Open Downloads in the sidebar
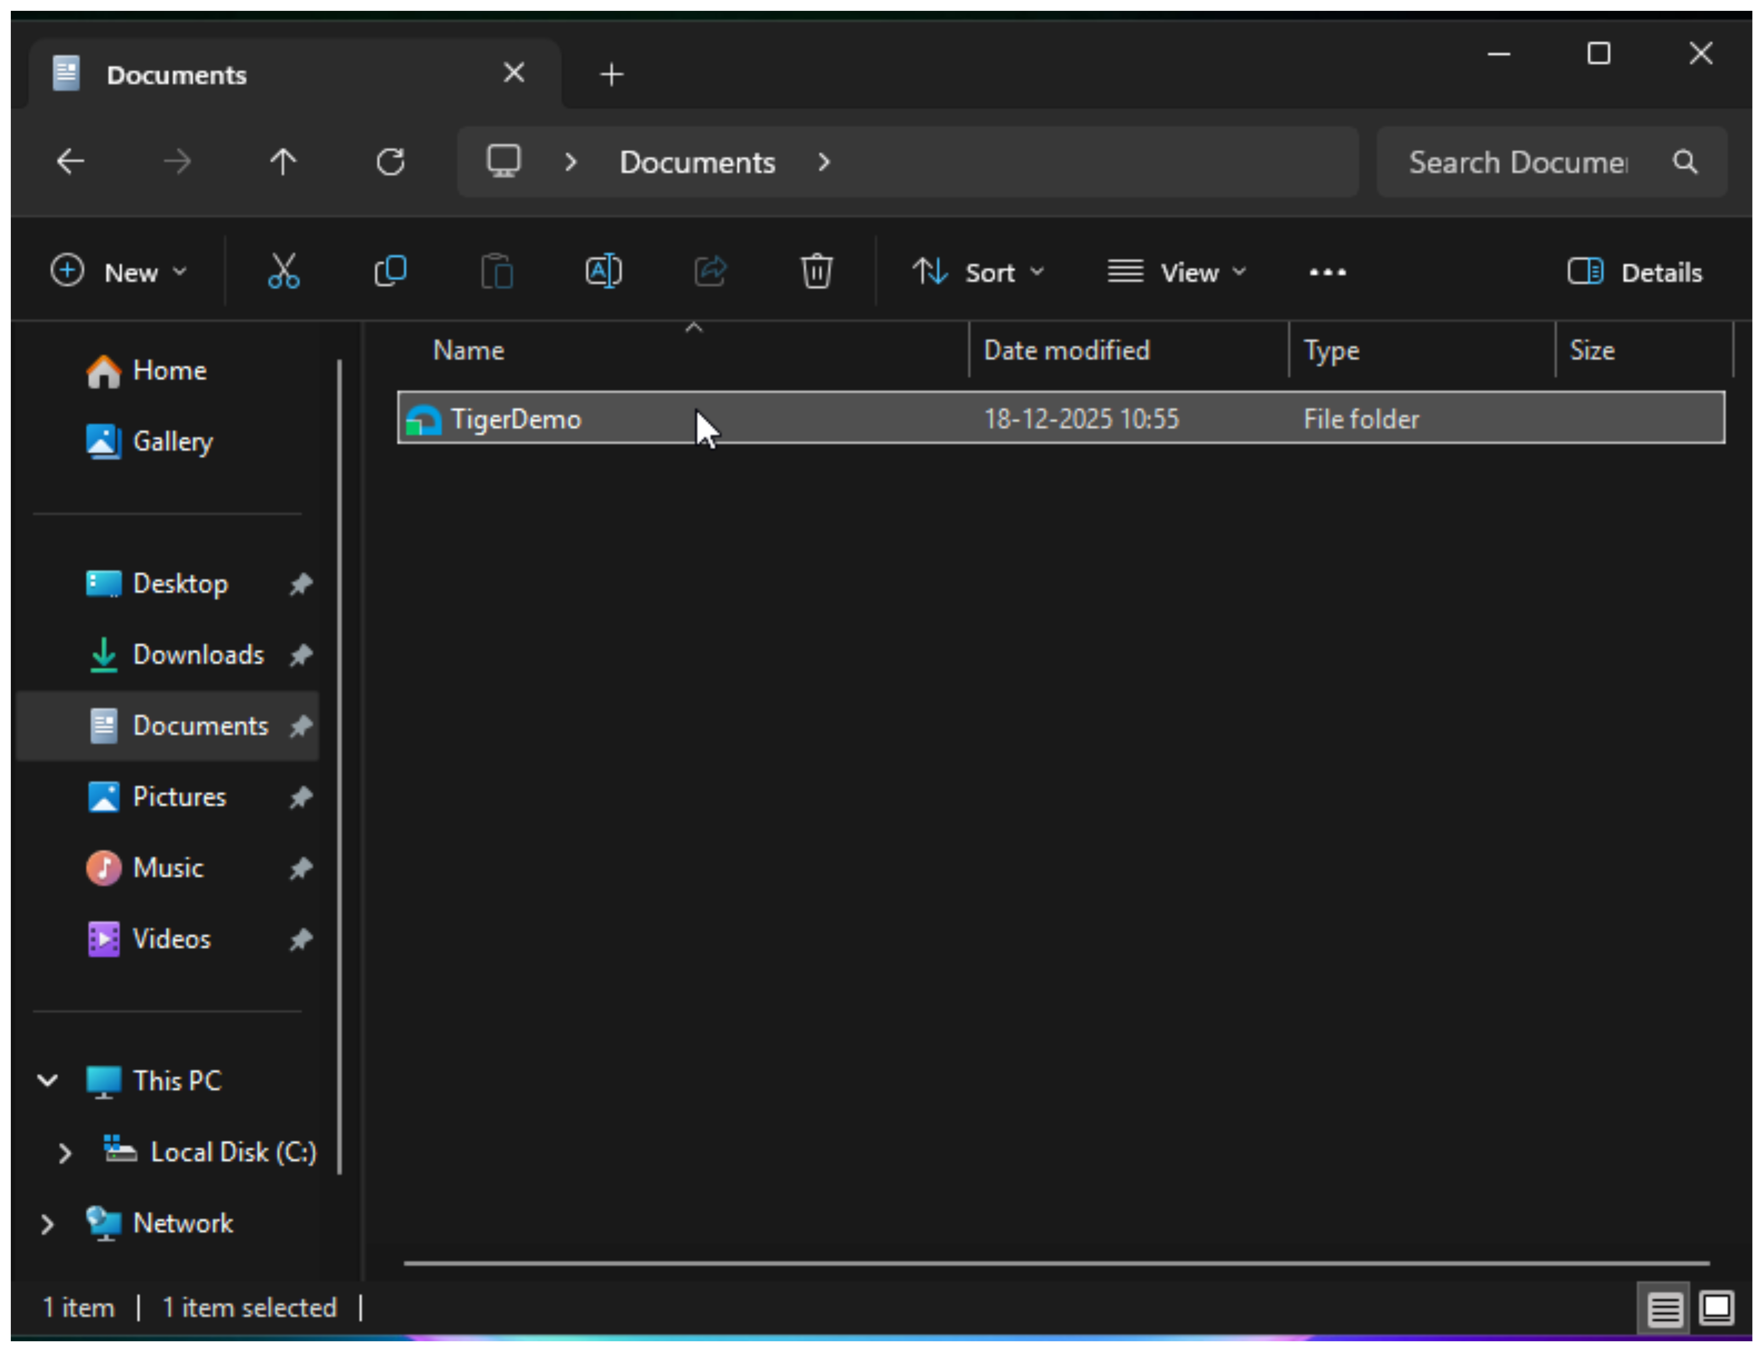The height and width of the screenshot is (1352, 1763). [x=197, y=655]
